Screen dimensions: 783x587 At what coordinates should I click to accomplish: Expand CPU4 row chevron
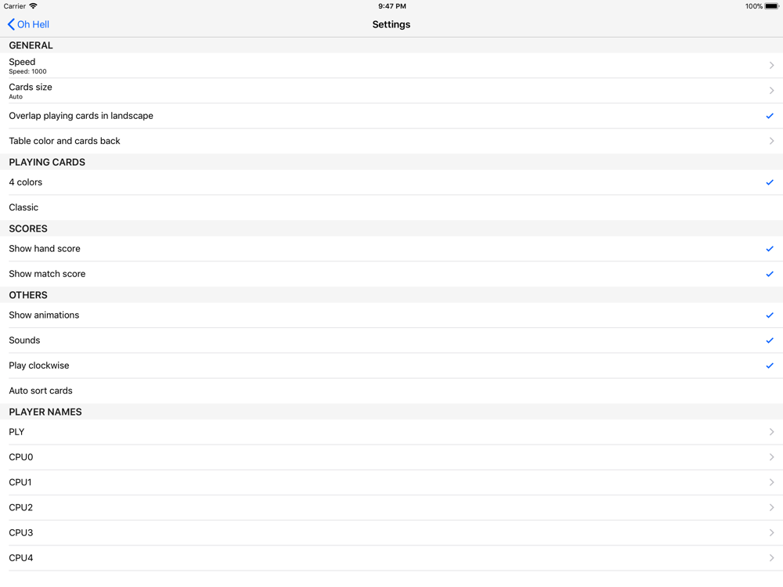[x=771, y=558]
